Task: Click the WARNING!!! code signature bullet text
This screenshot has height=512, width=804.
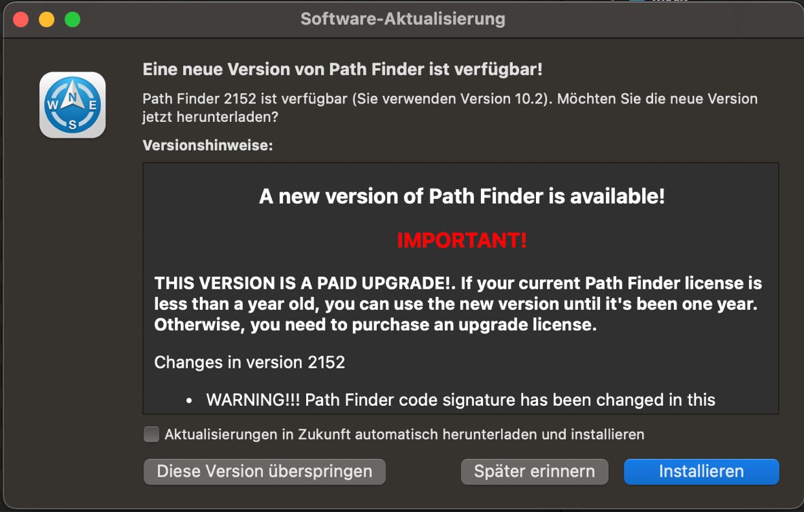Action: (x=460, y=400)
